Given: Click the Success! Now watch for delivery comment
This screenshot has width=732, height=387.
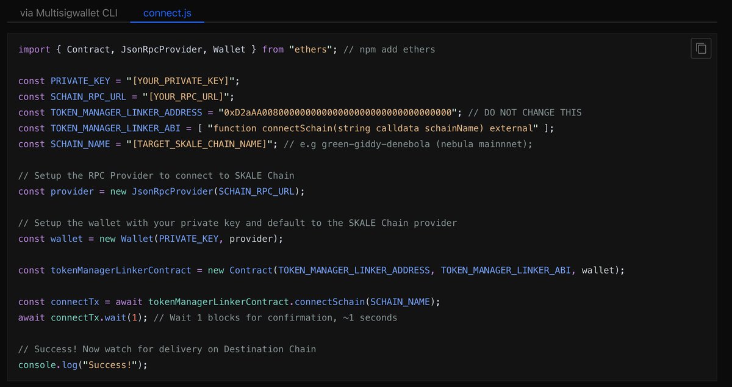Looking at the screenshot, I should pos(167,349).
